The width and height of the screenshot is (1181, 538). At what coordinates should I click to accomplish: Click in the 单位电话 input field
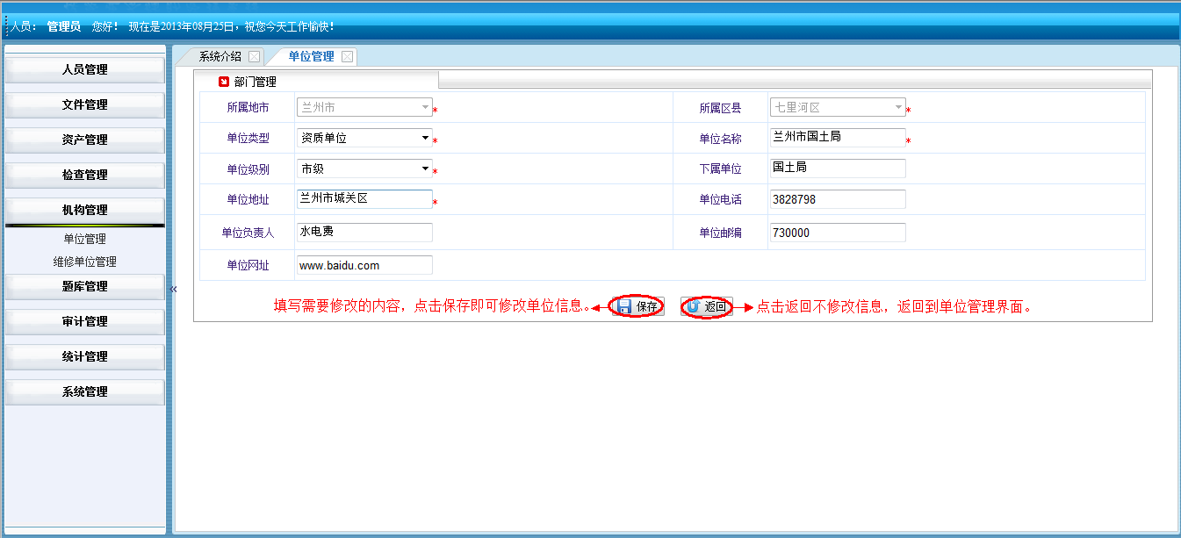click(x=838, y=199)
